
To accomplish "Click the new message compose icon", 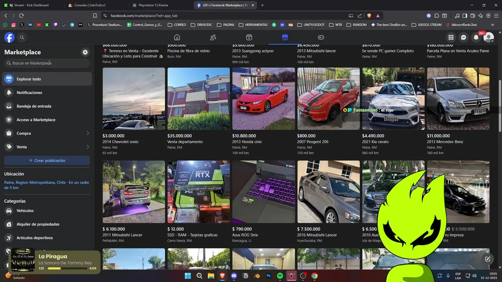I will (487, 259).
